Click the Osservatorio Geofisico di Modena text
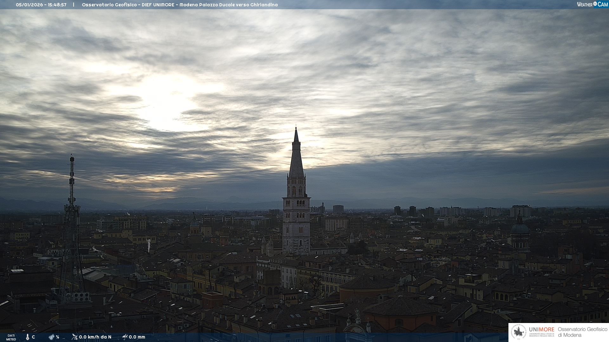Screen dimensions: 609x342 pos(582,332)
